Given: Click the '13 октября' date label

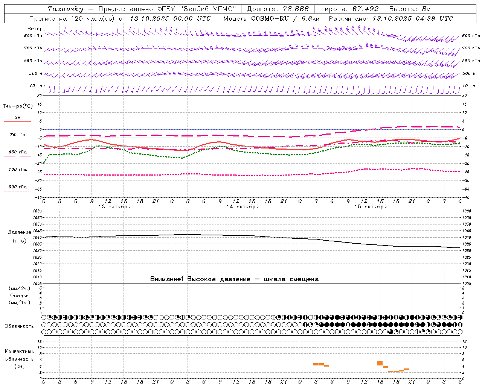Looking at the screenshot, I should pyautogui.click(x=114, y=207).
